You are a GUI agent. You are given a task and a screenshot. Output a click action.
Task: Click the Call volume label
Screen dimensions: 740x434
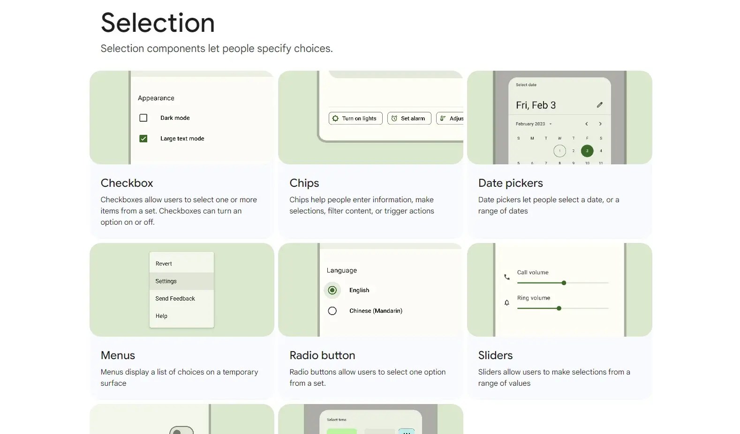click(x=533, y=272)
